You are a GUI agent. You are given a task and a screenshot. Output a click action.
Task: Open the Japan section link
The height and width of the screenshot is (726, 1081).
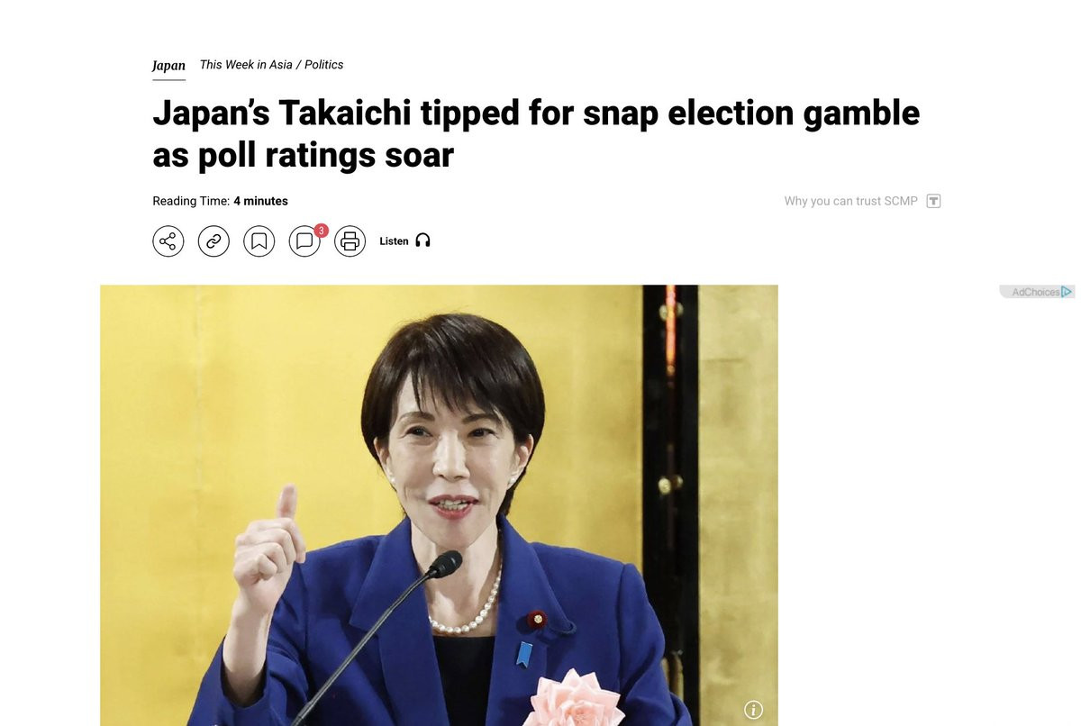[x=168, y=66]
